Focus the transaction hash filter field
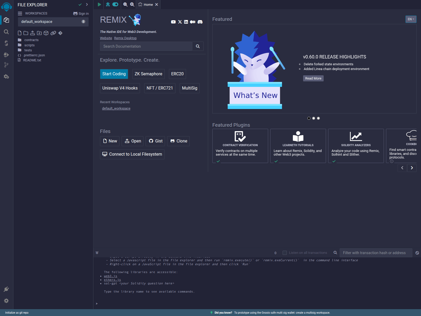Screen dimensions: 421x316 click(376, 253)
